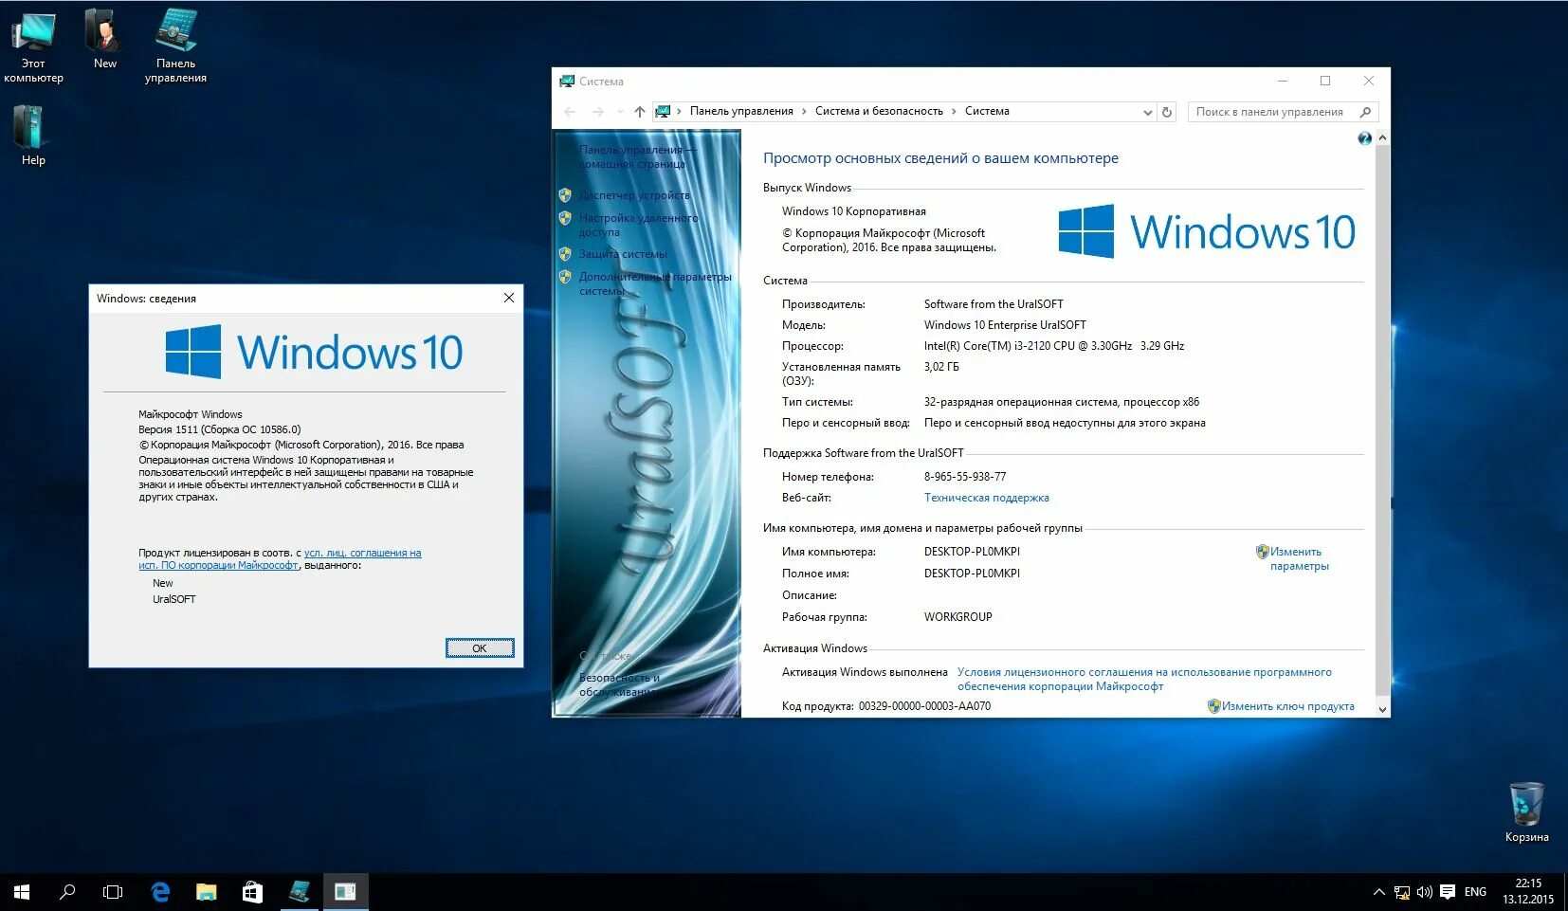Launch the Windows Store from the taskbar
1568x911 pixels.
tap(252, 891)
